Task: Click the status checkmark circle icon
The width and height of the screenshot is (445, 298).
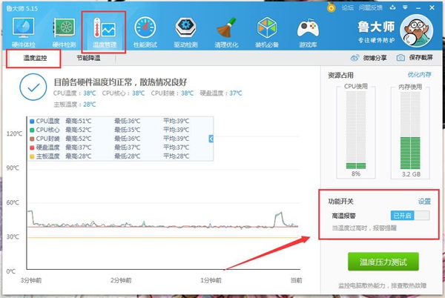Action: 33,87
